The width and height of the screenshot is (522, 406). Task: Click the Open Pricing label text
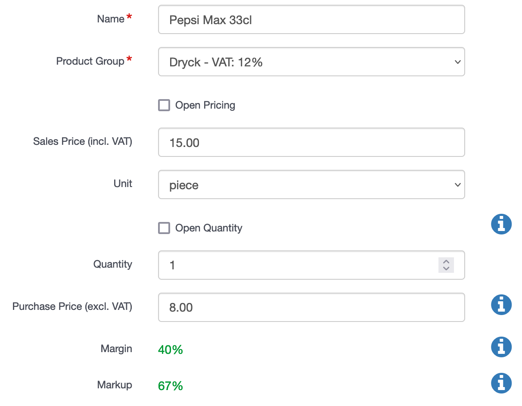[x=205, y=105]
